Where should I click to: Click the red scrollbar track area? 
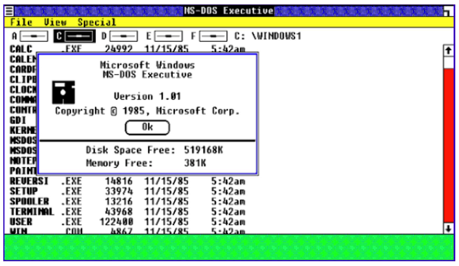(x=448, y=150)
